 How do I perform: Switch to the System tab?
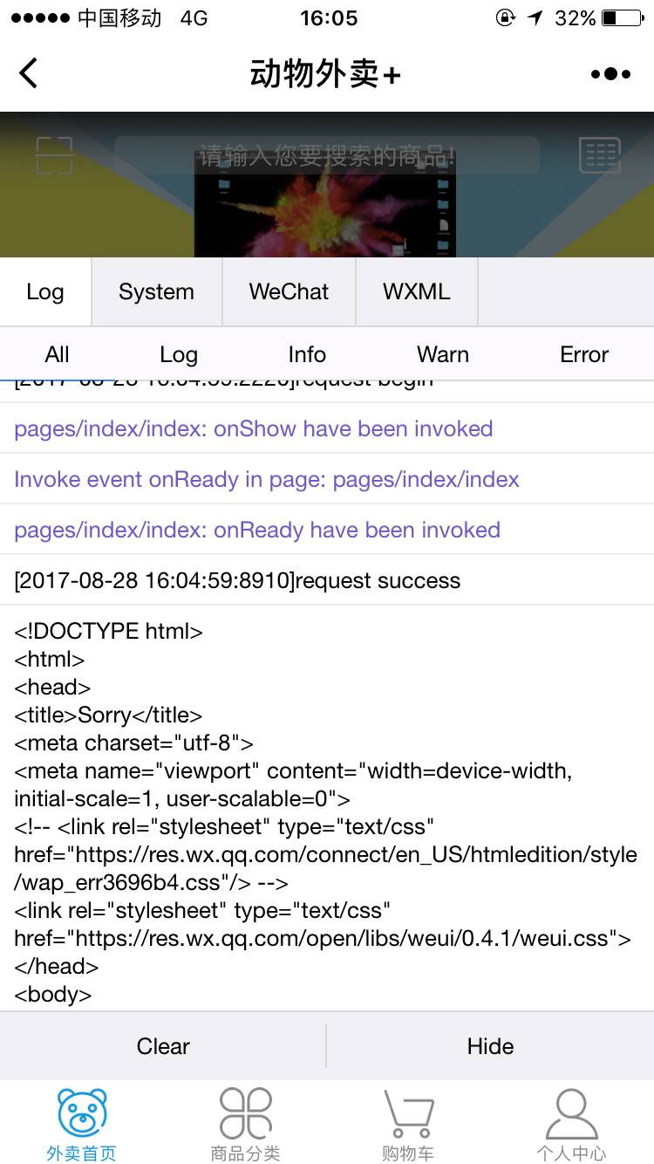[157, 291]
